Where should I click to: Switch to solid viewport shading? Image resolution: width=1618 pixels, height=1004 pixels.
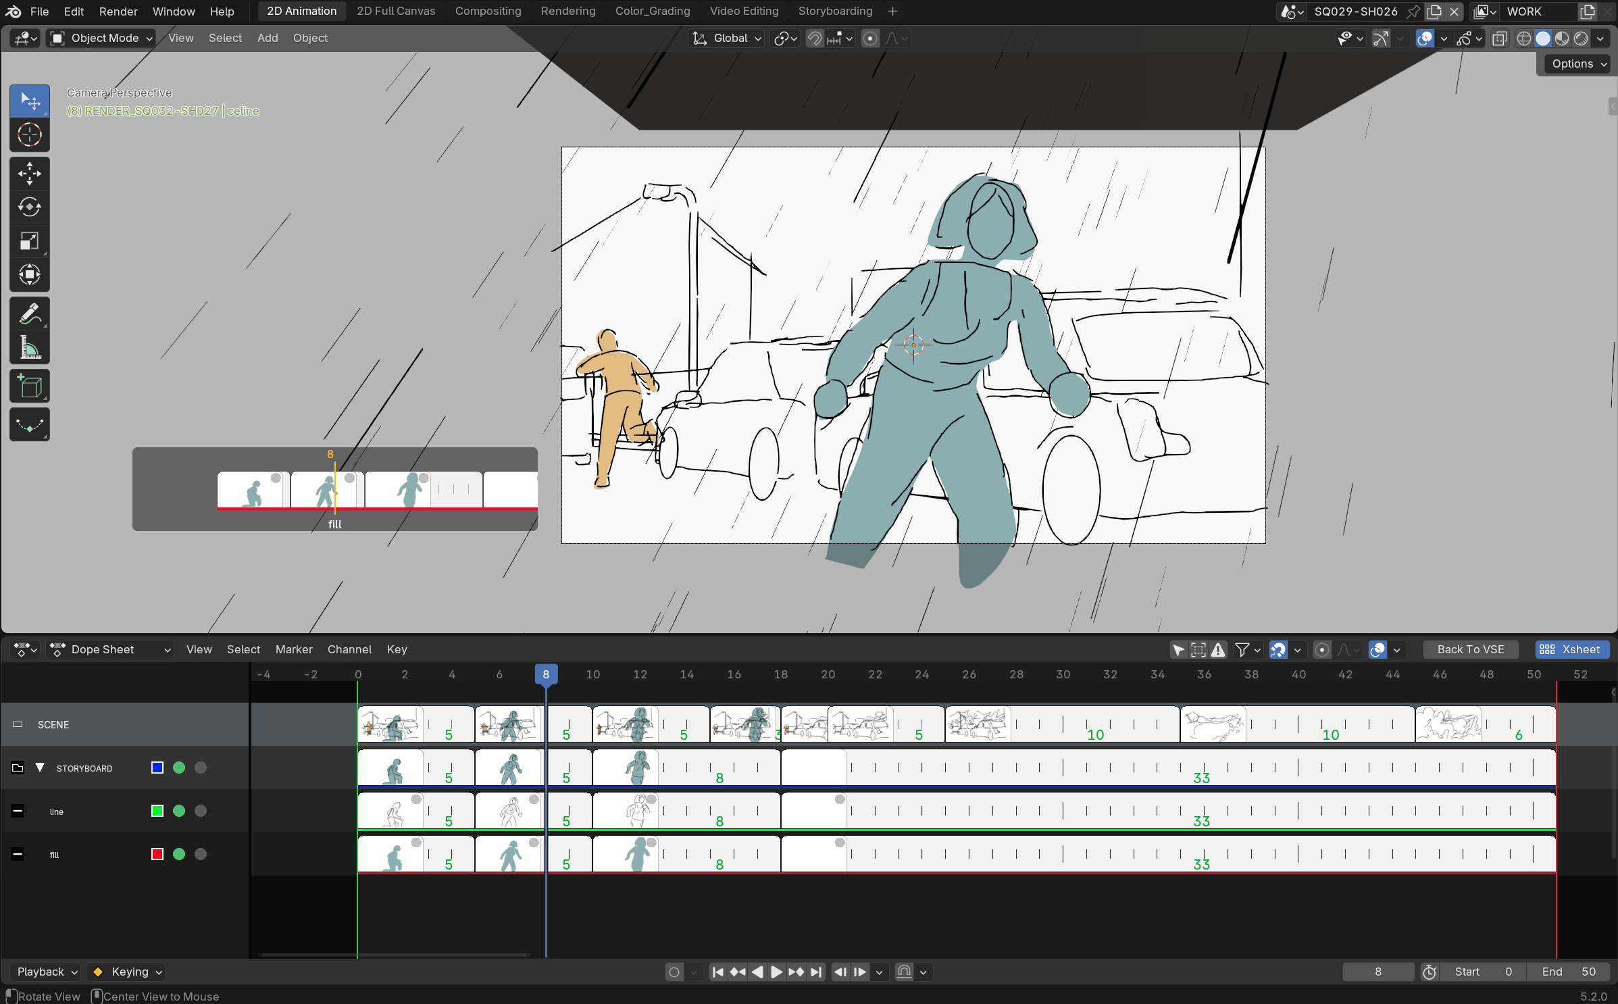[1543, 39]
